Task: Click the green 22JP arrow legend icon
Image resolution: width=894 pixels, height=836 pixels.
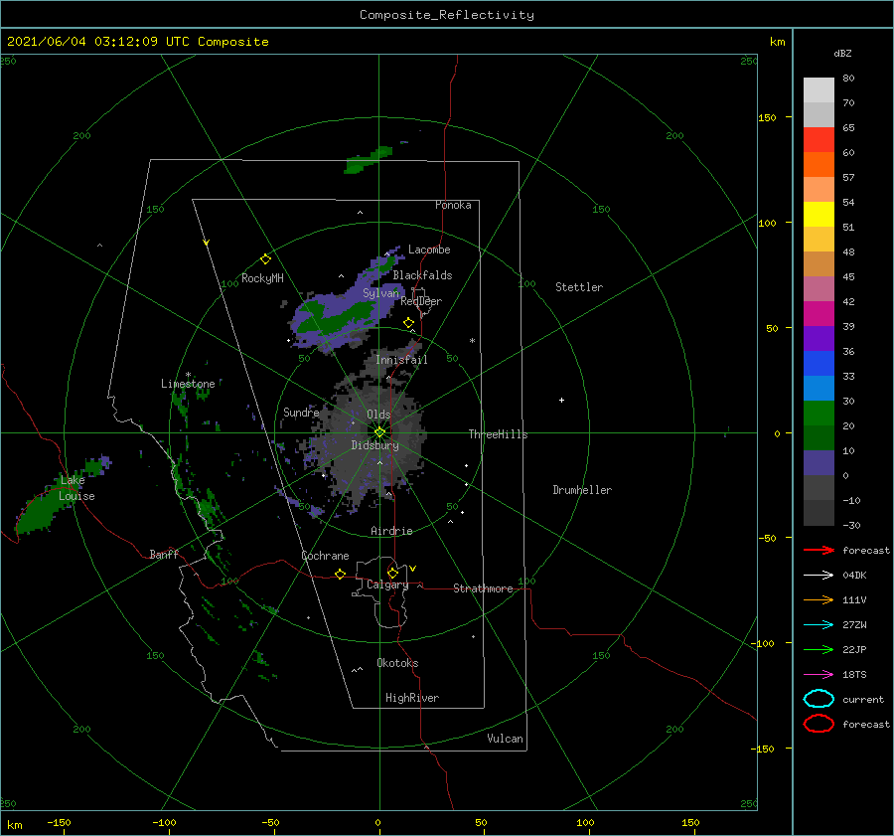Action: pos(819,649)
